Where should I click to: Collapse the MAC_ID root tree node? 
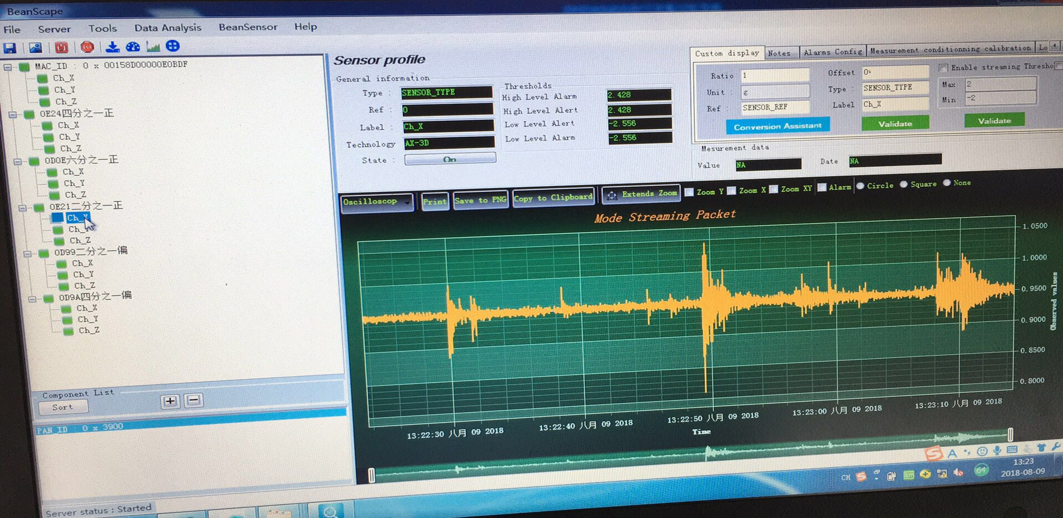click(x=8, y=67)
